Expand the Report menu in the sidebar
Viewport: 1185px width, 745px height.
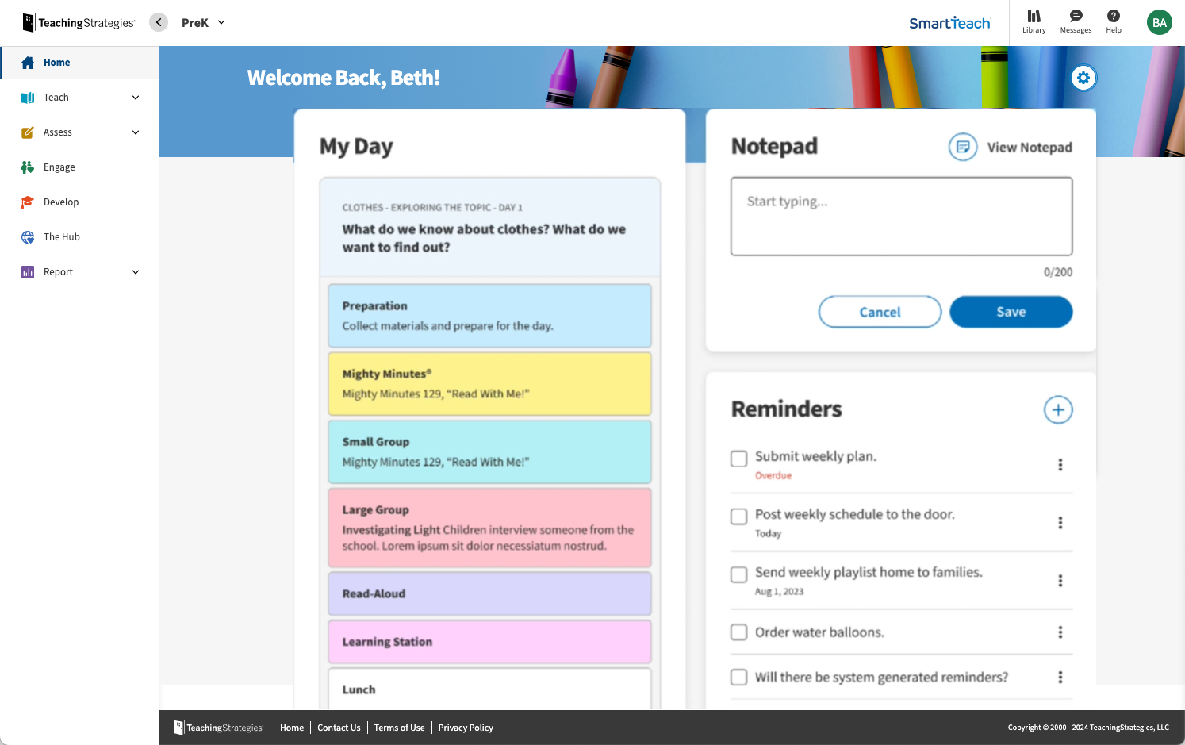point(58,271)
